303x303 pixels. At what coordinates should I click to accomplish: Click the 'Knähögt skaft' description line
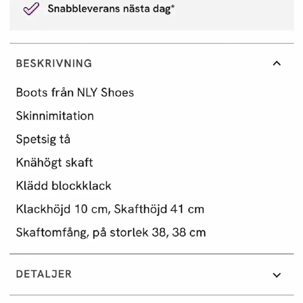point(54,162)
